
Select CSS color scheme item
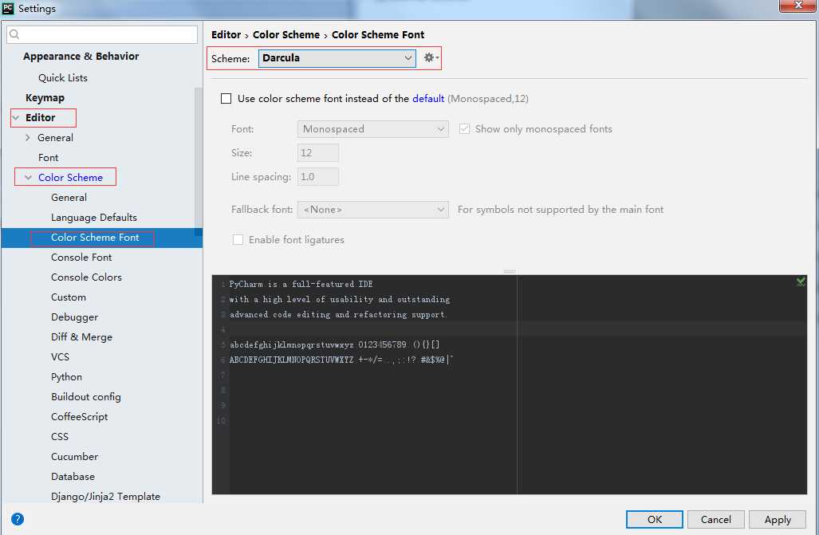(60, 436)
